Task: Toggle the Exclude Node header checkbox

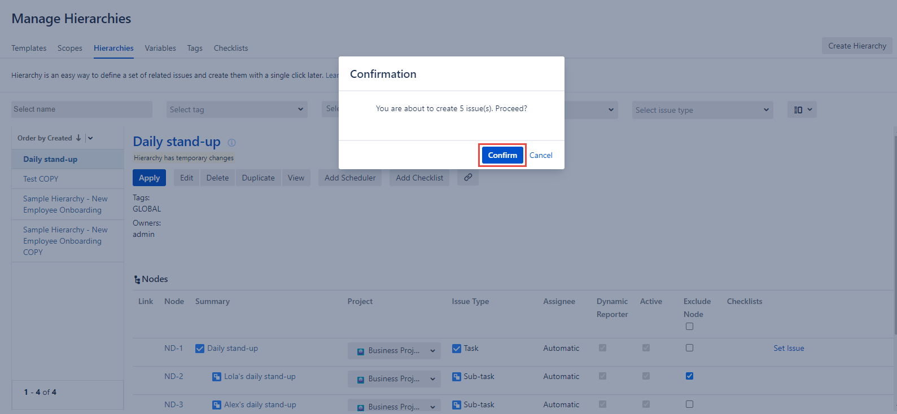Action: (689, 327)
